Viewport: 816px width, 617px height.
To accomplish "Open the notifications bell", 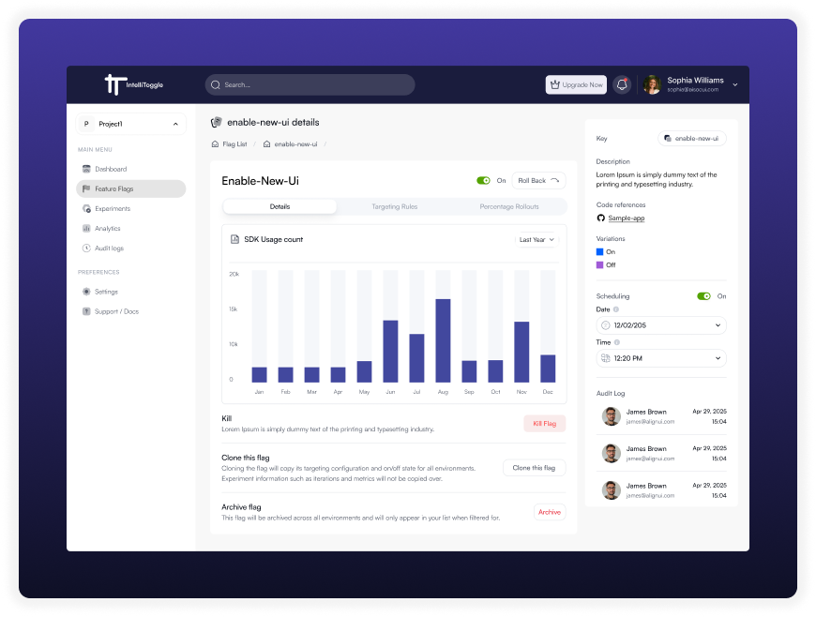I will coord(621,84).
